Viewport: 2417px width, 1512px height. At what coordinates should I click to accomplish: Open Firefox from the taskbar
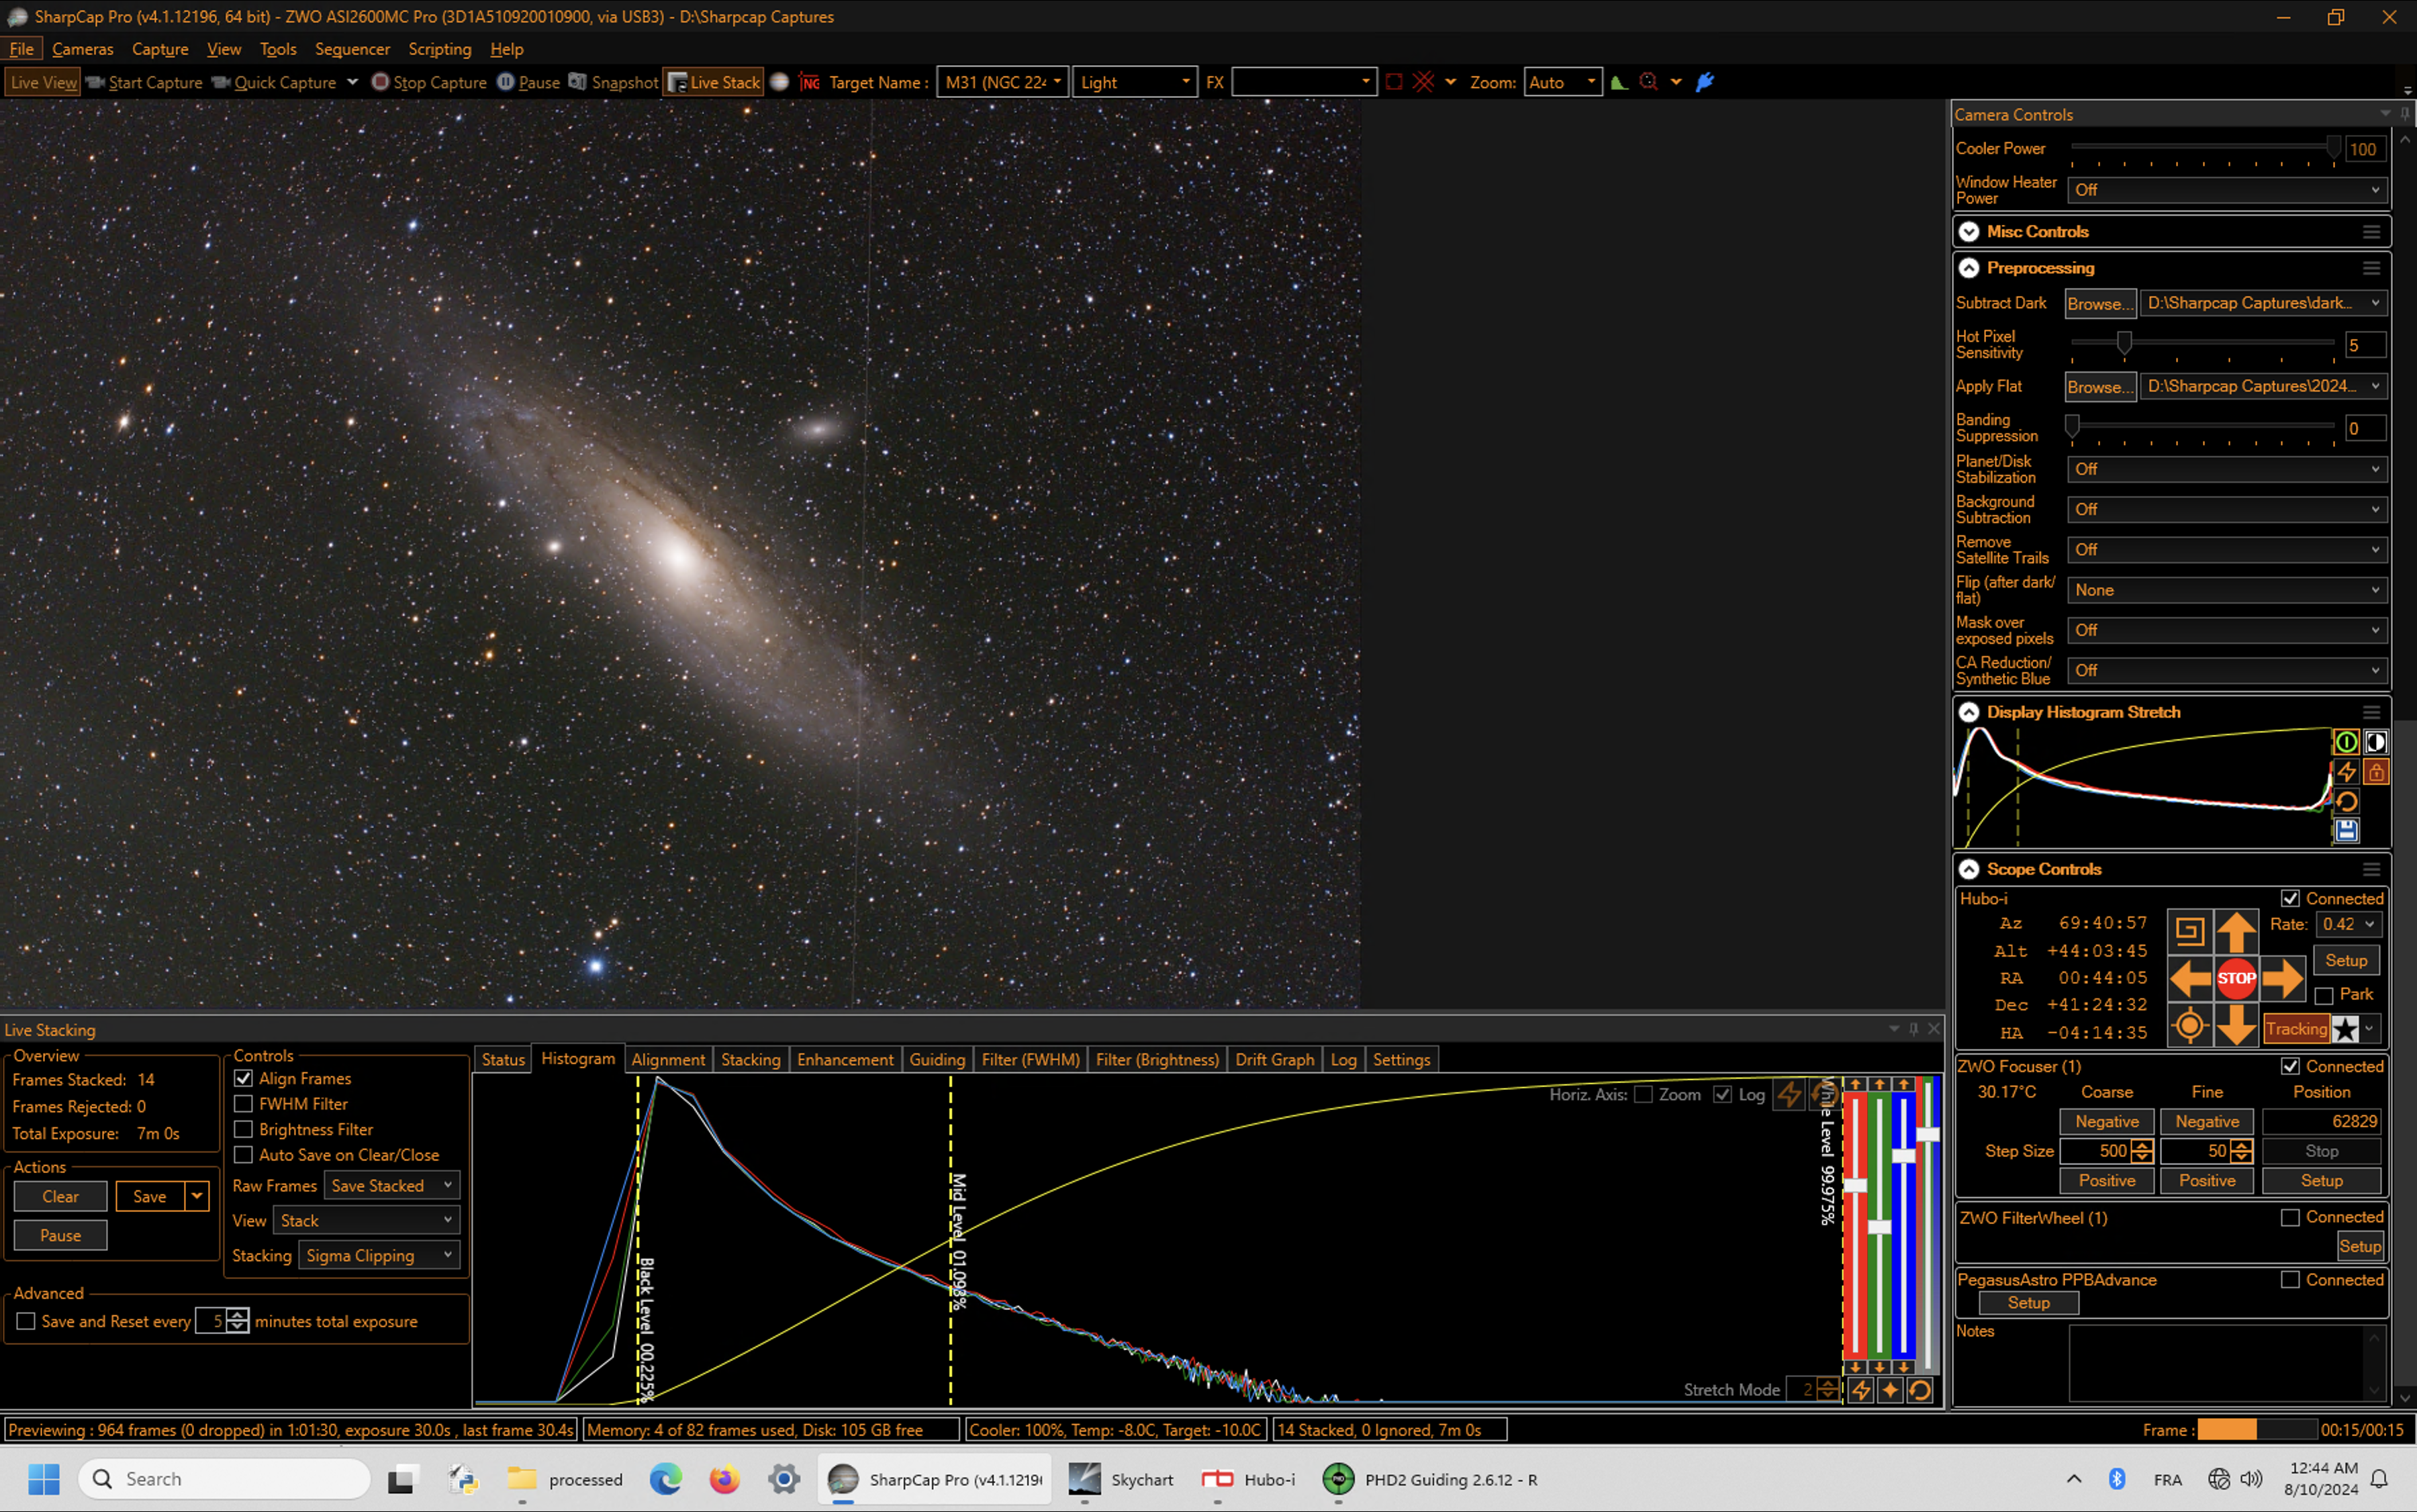point(724,1479)
